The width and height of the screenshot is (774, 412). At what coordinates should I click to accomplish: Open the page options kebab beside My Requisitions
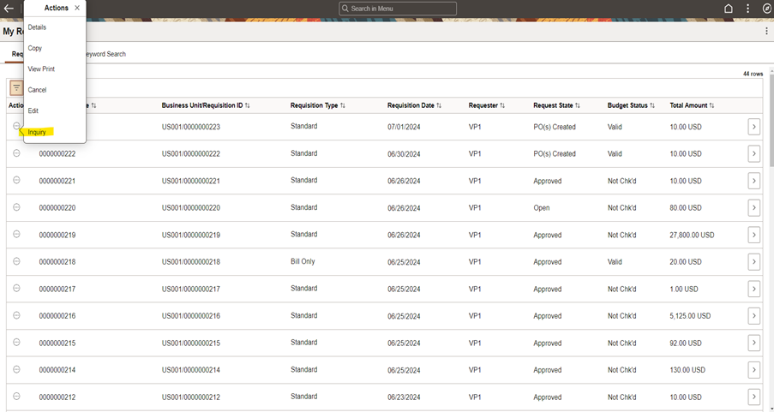[766, 31]
